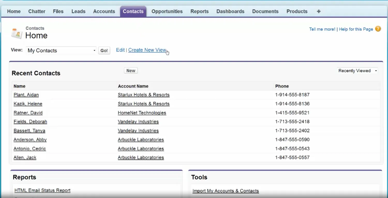Open contact Kazik, Helene
The height and width of the screenshot is (198, 388).
pyautogui.click(x=28, y=104)
